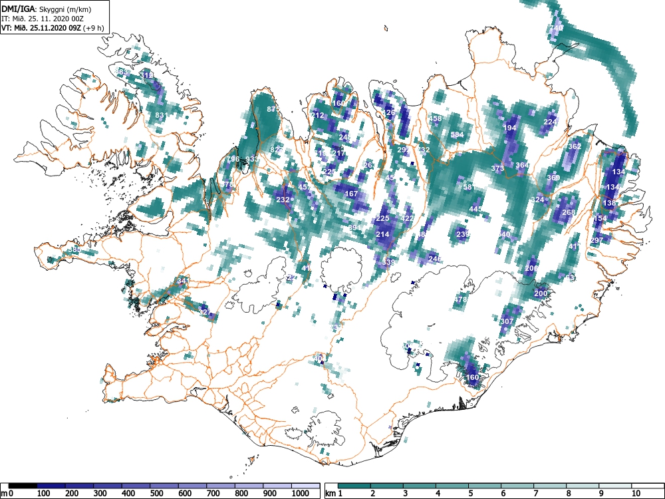Select the swatch above the 400 m label
Screen dimensions: 665x499
(x=136, y=486)
